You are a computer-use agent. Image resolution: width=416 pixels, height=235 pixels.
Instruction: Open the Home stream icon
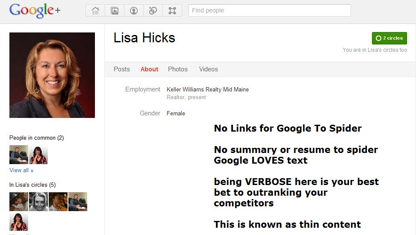[x=95, y=11]
